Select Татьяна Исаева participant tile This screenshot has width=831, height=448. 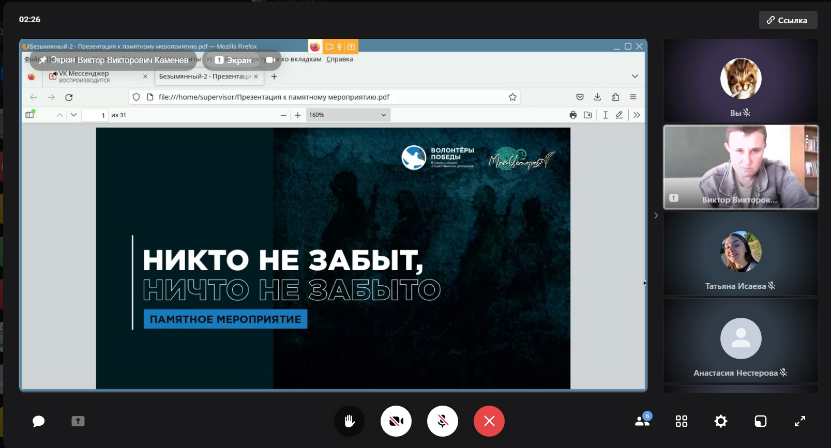tap(741, 254)
